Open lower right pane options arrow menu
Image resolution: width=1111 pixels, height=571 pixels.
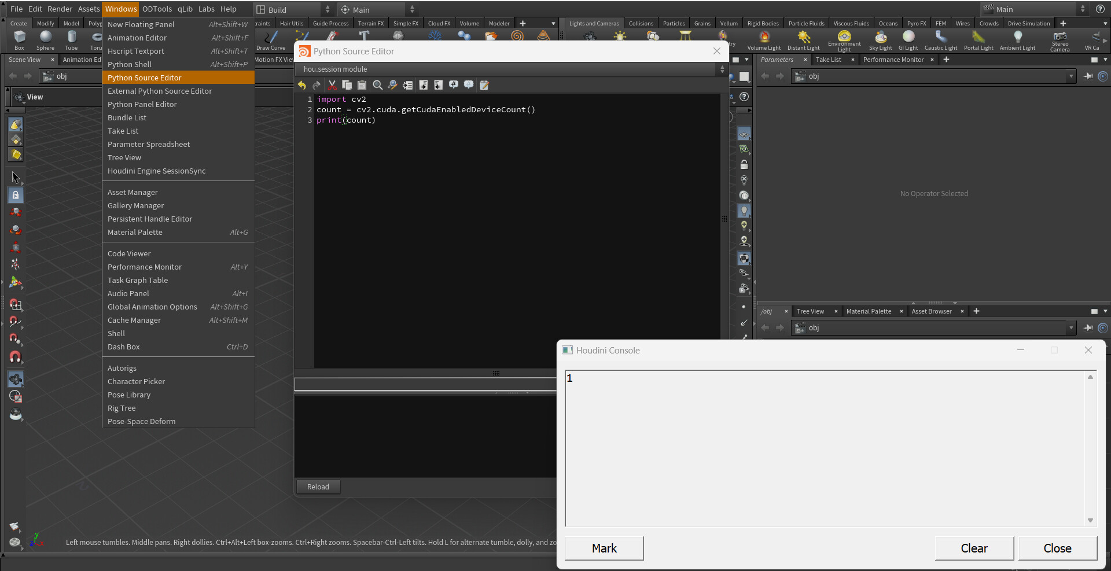[x=1105, y=311]
